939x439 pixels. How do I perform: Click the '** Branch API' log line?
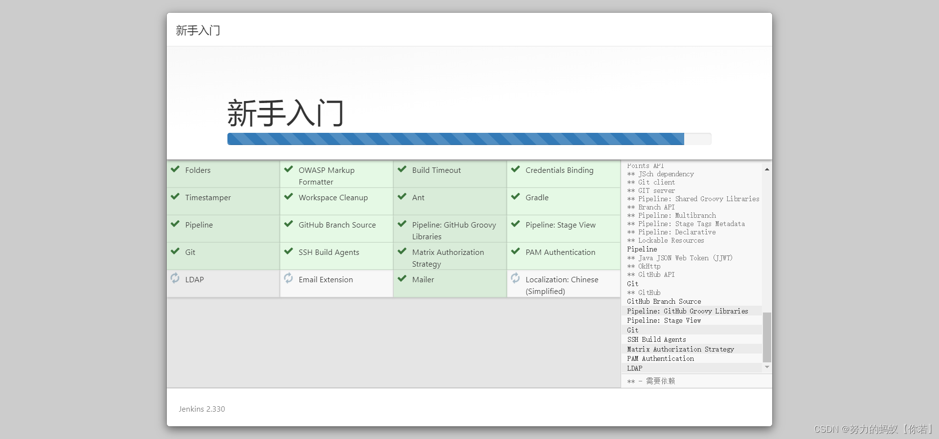[x=651, y=207]
